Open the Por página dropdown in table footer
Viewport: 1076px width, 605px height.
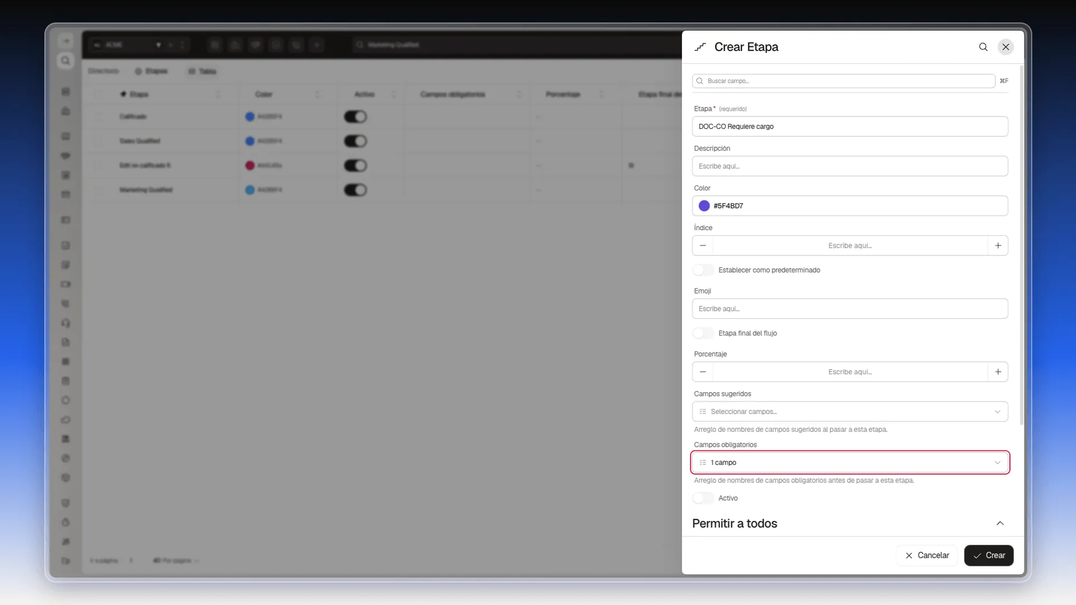pyautogui.click(x=176, y=560)
